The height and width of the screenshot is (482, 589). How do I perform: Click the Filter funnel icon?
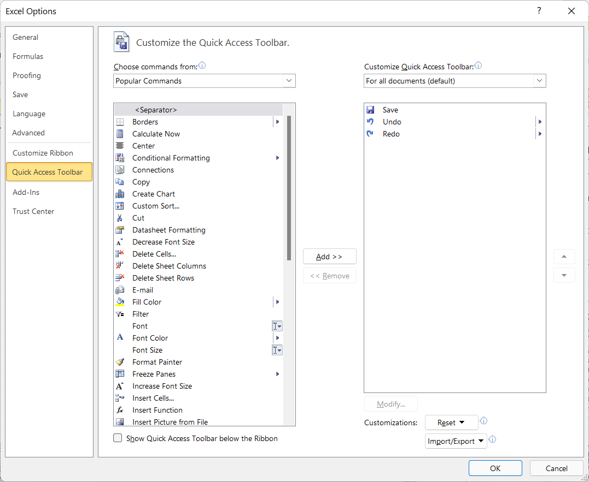coord(120,314)
